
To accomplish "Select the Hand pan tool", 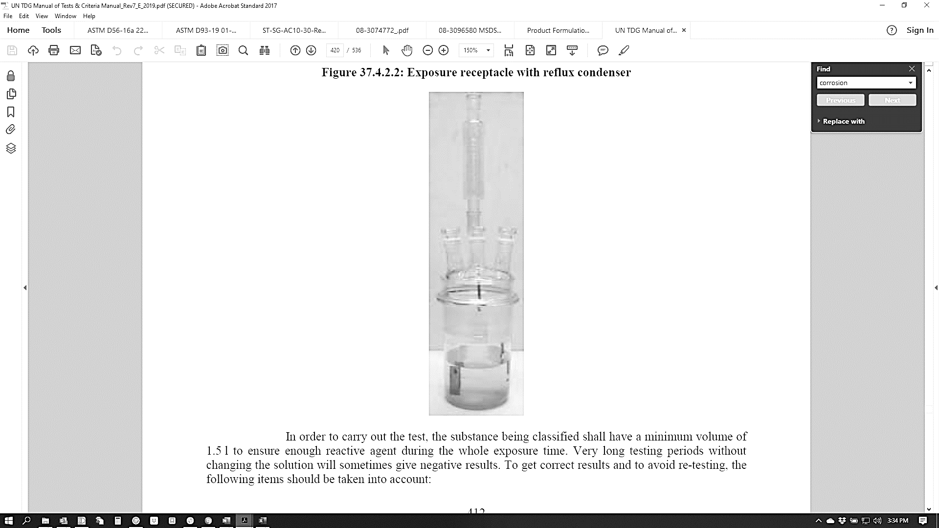I will click(x=406, y=50).
